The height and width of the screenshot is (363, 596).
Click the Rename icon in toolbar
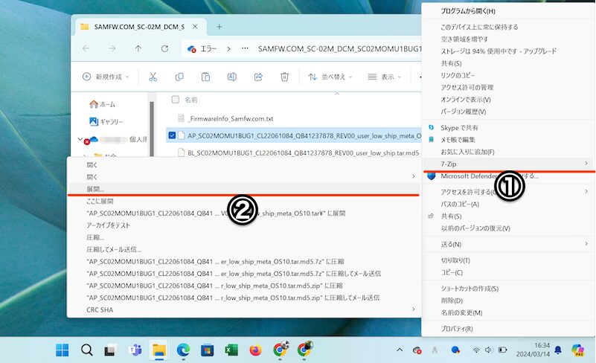tap(232, 77)
